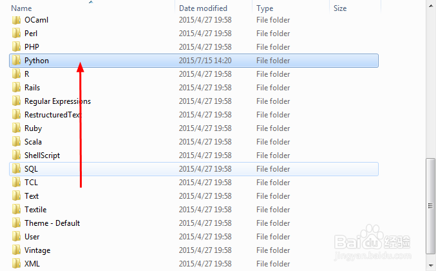This screenshot has height=271, width=436.
Task: Click the Ruby folder icon
Action: (x=16, y=128)
